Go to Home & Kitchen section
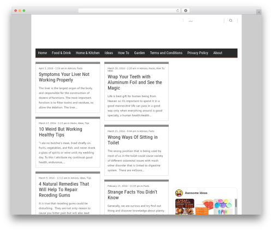Image resolution: width=273 pixels, height=231 pixels. pos(87,53)
